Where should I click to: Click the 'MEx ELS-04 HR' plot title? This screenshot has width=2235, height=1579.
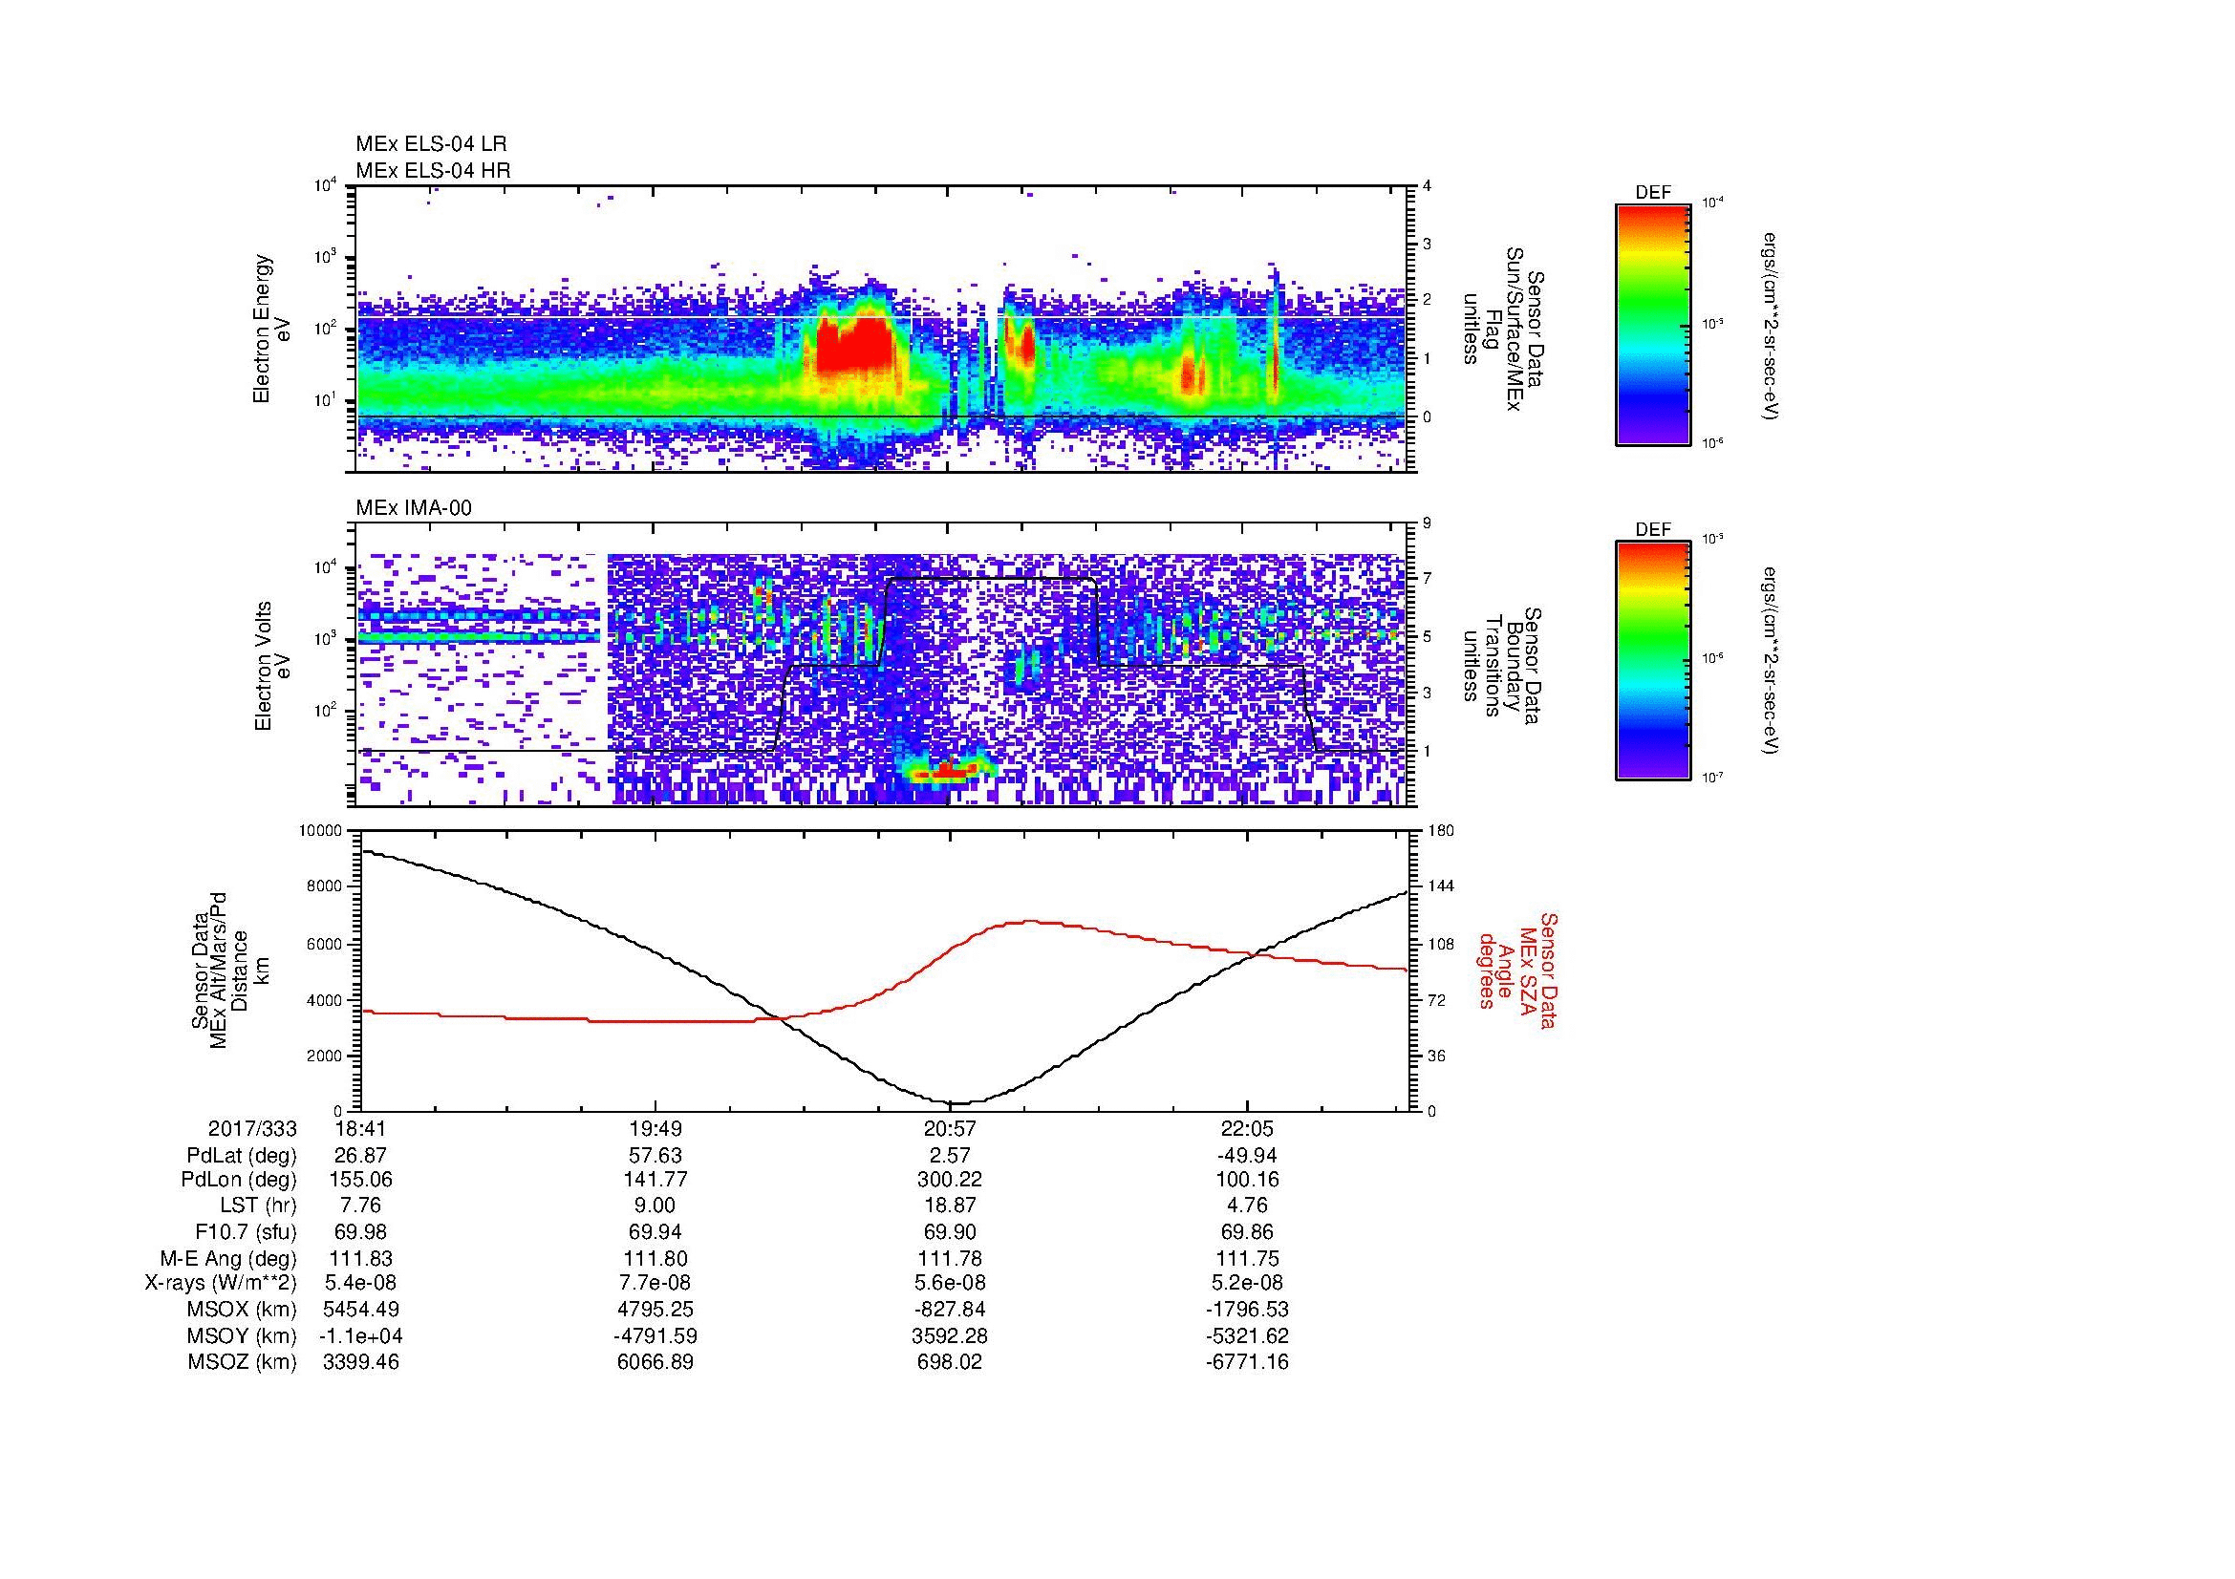(433, 171)
